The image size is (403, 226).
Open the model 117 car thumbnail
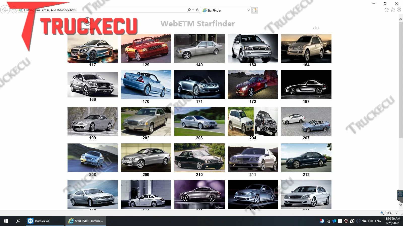pos(93,48)
